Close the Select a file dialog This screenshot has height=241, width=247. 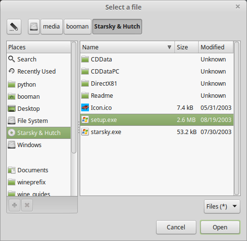[x=238, y=7]
